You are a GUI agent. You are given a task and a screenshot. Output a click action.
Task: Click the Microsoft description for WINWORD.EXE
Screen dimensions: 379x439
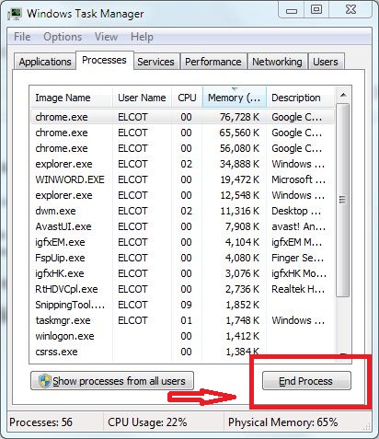[298, 179]
